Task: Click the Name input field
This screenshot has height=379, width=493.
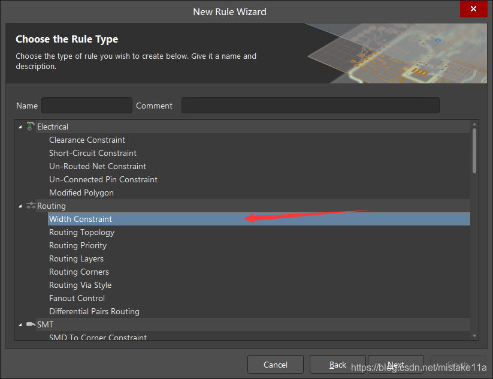Action: point(86,106)
